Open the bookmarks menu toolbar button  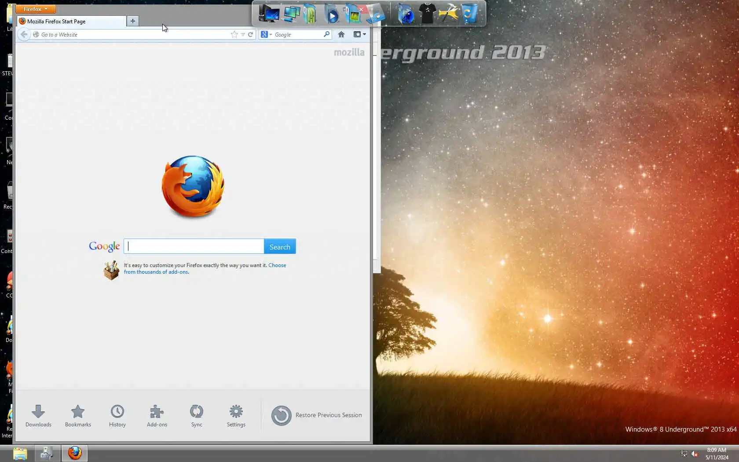(359, 34)
